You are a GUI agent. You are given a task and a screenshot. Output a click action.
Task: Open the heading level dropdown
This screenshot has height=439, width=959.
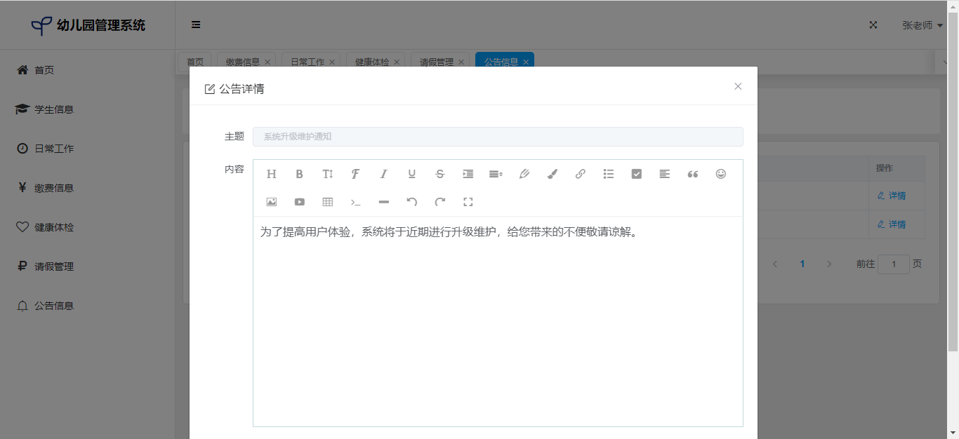click(x=271, y=174)
